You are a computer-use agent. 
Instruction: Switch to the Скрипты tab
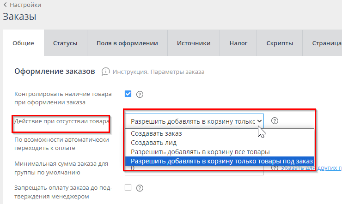point(280,43)
